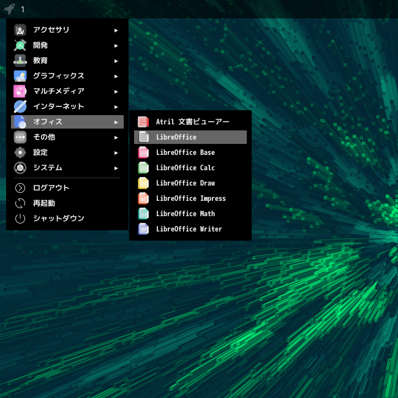The height and width of the screenshot is (398, 398).
Task: Expand the システム submenu arrow
Action: (x=116, y=168)
